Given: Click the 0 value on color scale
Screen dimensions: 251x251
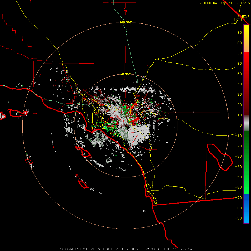Looking at the screenshot, I should click(241, 125).
